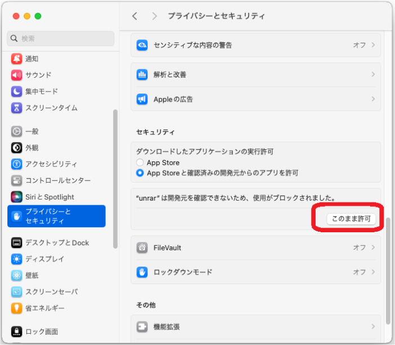Screen dimensions: 395x345
Task: Click the プライバシーとセキュリティ window title
Action: [216, 16]
